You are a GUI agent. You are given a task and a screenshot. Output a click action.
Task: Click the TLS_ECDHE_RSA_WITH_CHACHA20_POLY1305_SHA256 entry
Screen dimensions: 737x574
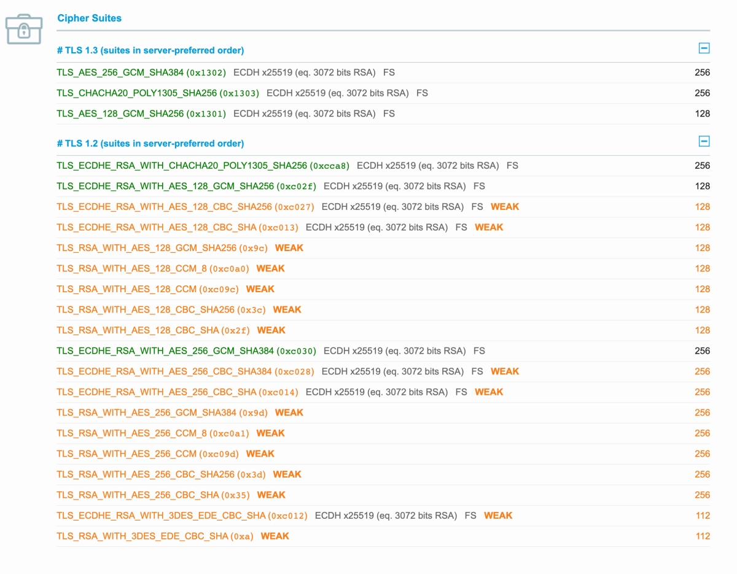tap(181, 166)
